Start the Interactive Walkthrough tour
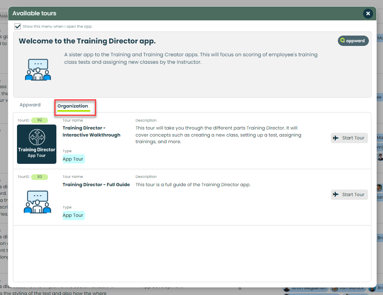 coord(349,138)
